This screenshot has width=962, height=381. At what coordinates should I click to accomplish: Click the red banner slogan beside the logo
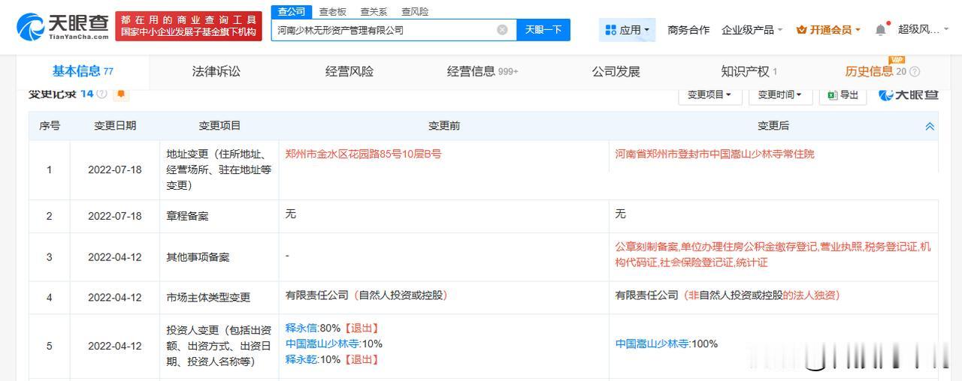click(189, 26)
